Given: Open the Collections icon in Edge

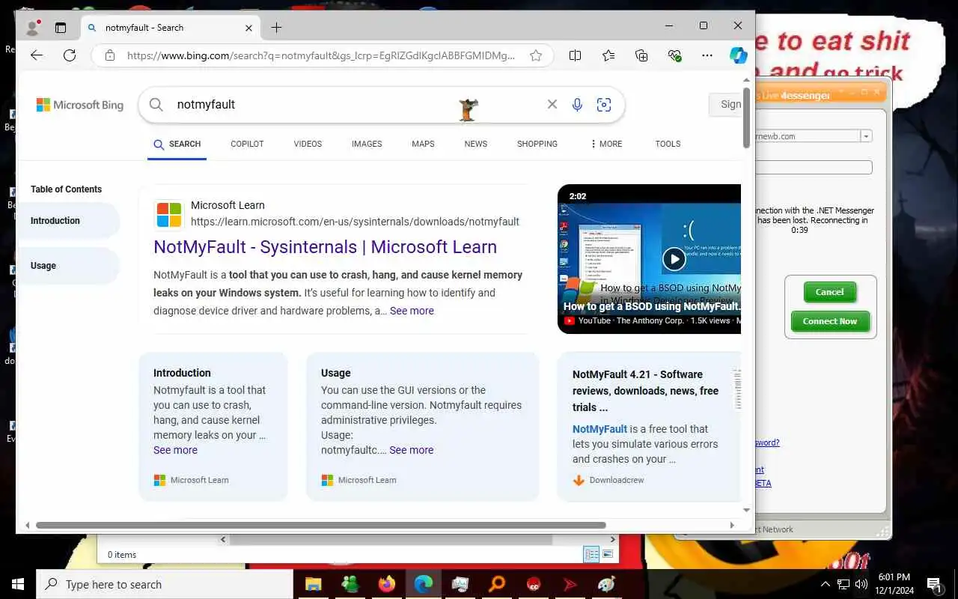Looking at the screenshot, I should click(x=641, y=55).
